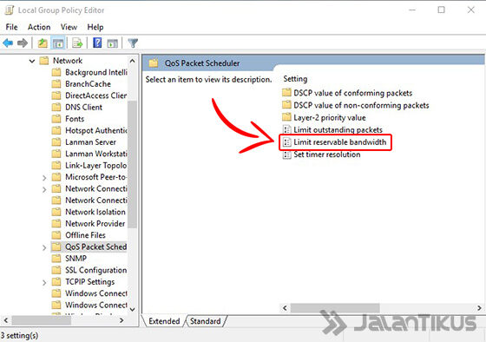
Task: Switch to the Standard tab
Action: tap(205, 321)
